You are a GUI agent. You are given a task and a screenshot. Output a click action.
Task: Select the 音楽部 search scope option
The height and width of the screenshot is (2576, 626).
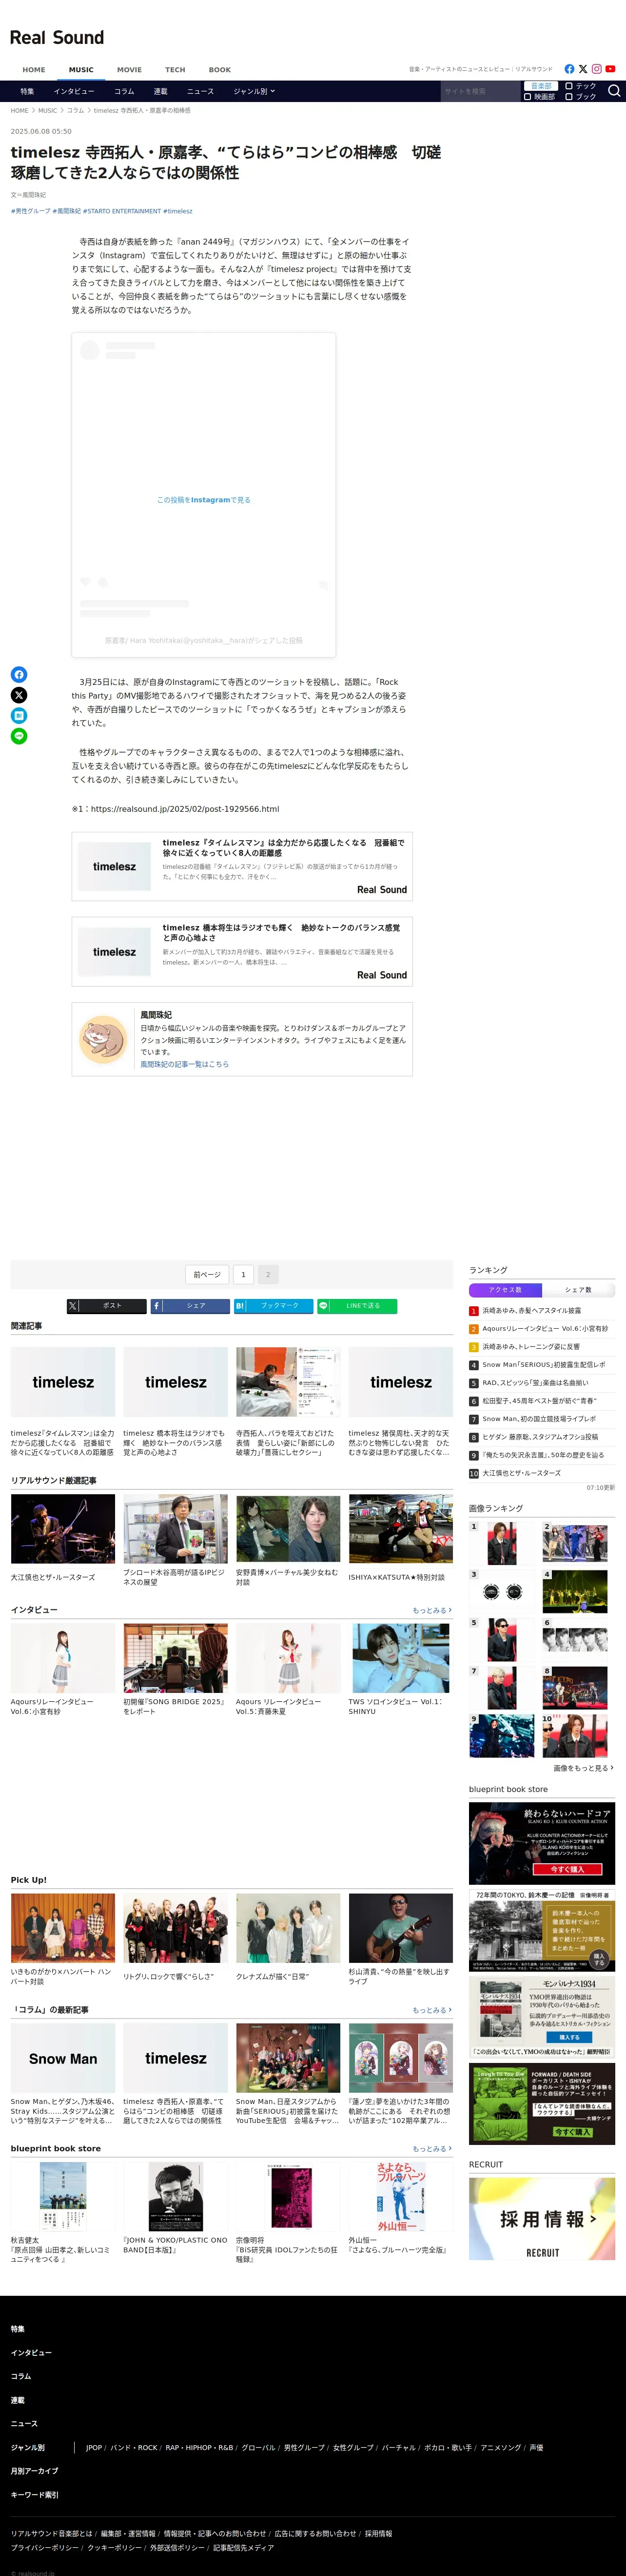pyautogui.click(x=540, y=86)
